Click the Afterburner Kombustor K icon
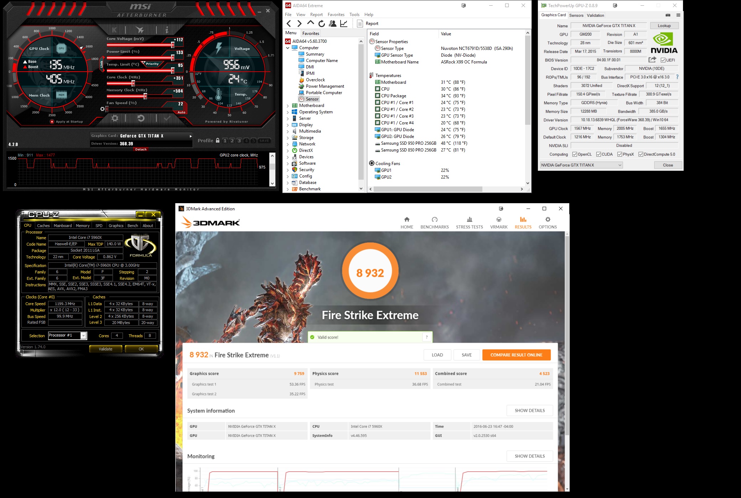This screenshot has width=741, height=498. click(114, 30)
